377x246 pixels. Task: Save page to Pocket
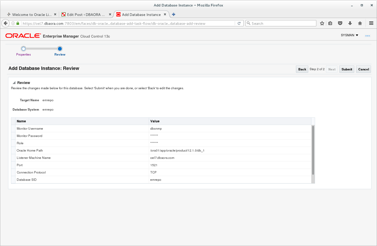pyautogui.click(x=340, y=23)
